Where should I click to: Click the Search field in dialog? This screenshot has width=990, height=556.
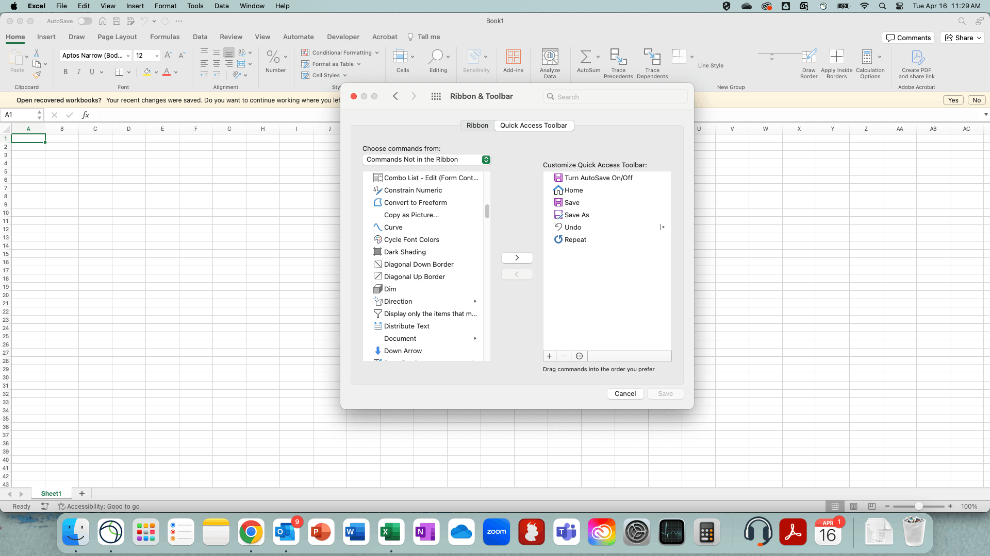(616, 97)
